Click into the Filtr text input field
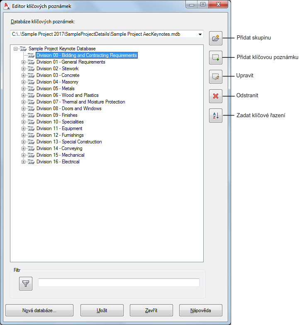The width and height of the screenshot is (302, 325). [x=119, y=283]
